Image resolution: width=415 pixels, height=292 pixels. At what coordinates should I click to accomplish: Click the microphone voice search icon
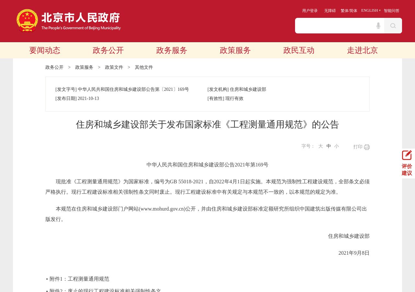378,26
